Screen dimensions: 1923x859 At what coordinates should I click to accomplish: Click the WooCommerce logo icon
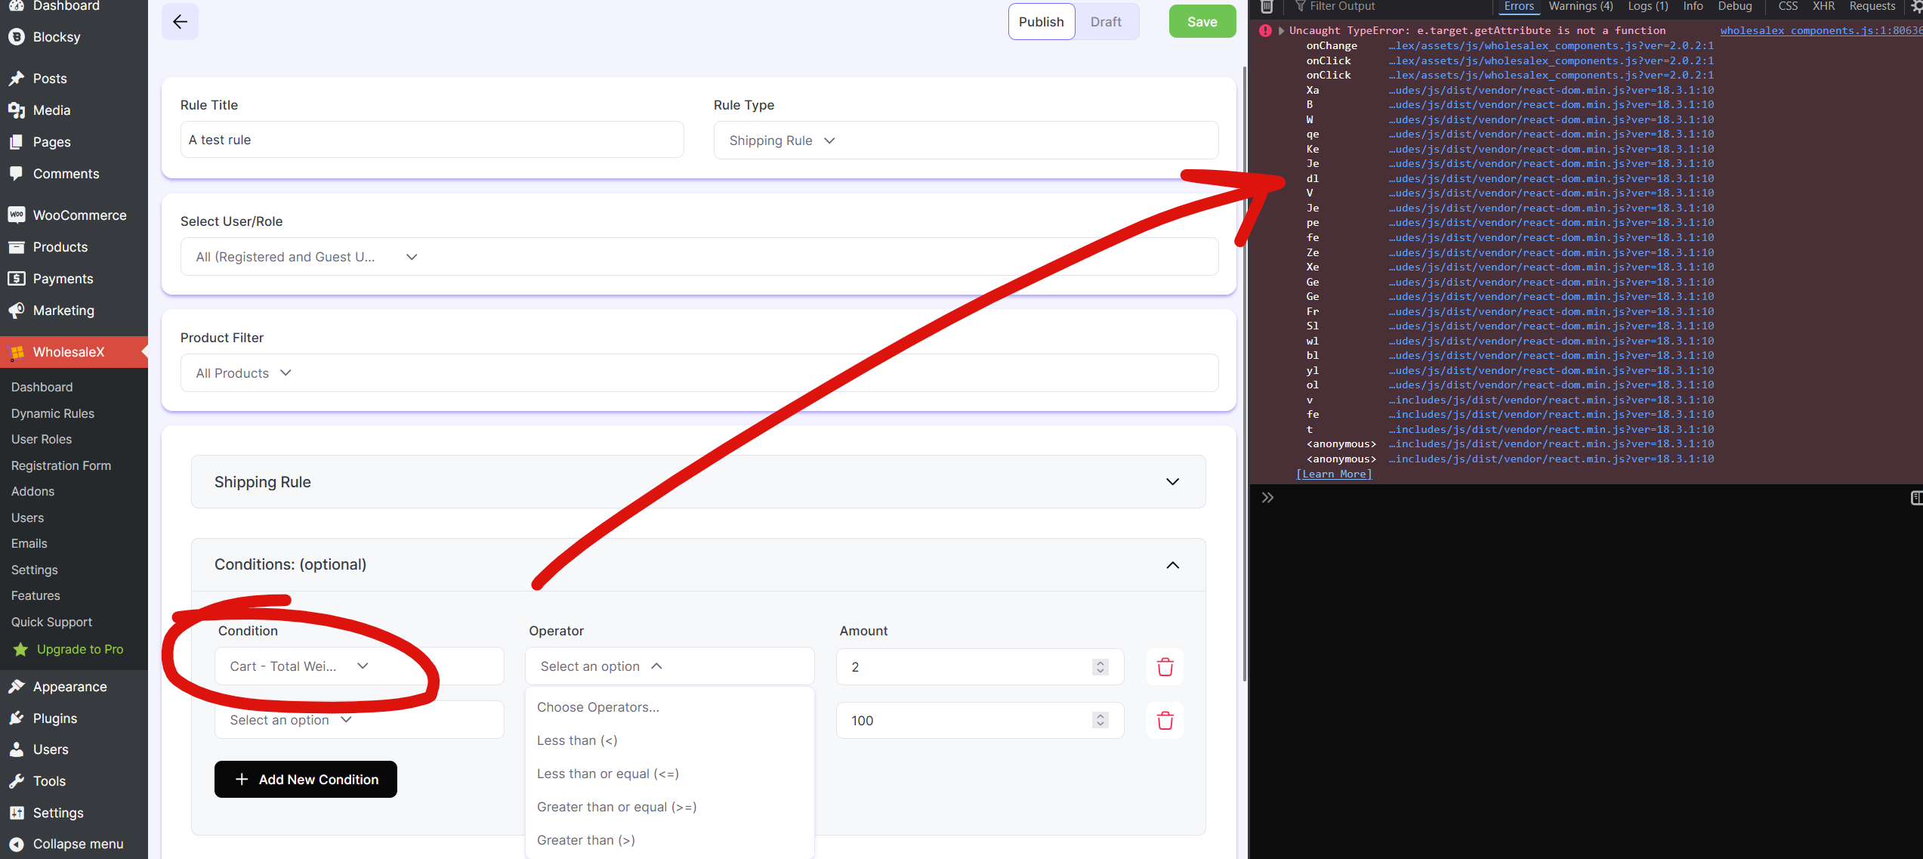click(17, 215)
